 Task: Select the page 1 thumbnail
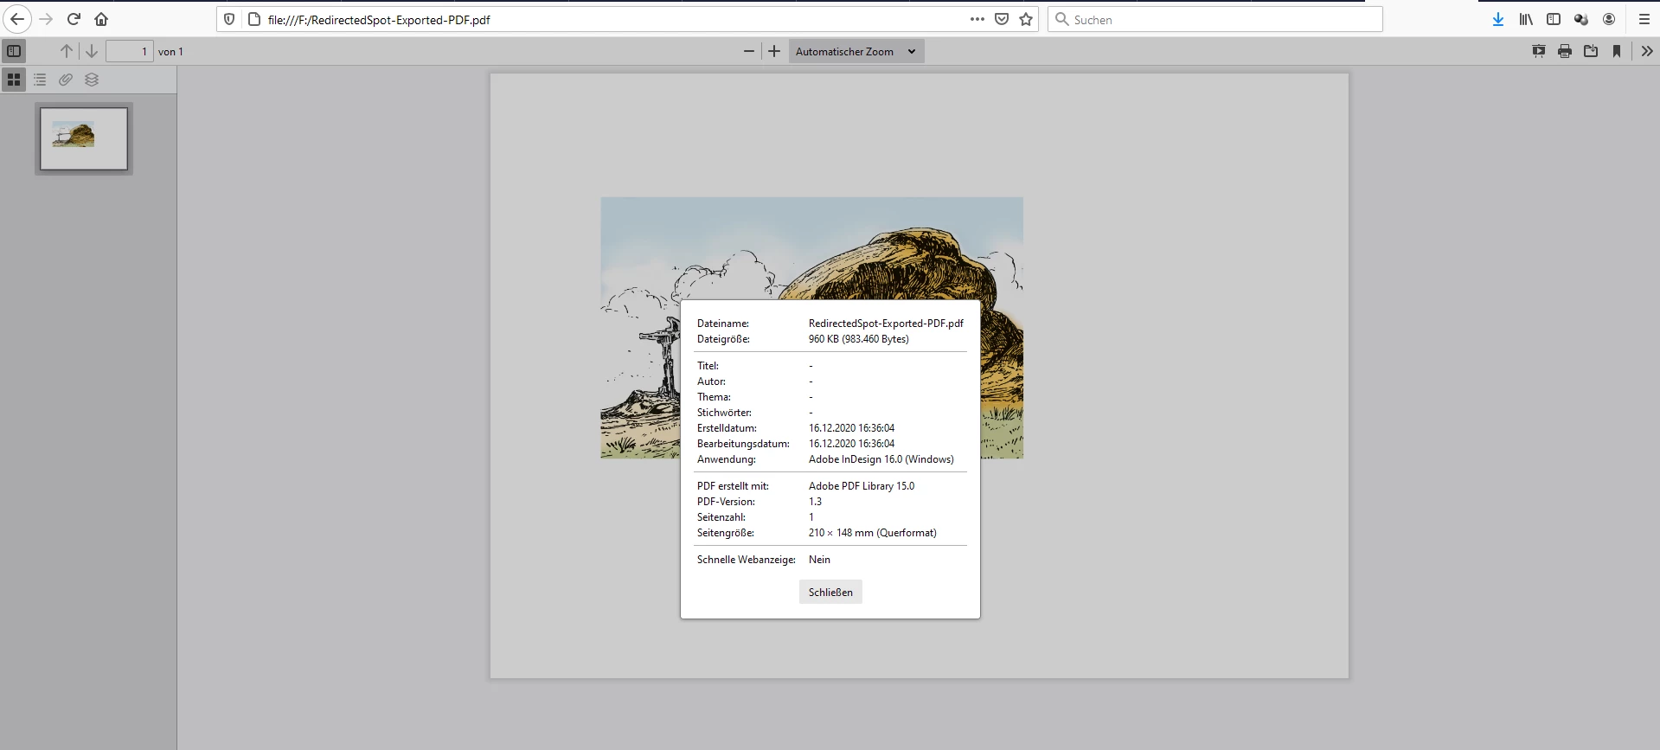pos(84,138)
